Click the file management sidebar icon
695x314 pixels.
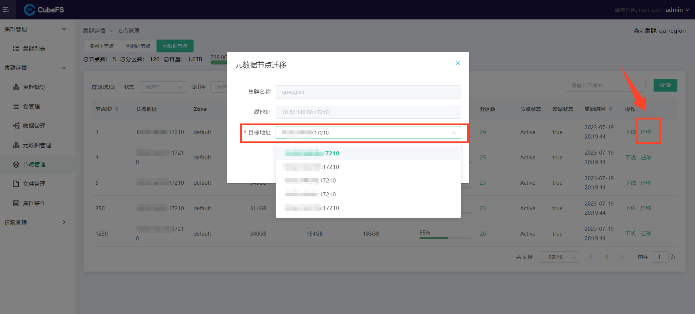16,184
